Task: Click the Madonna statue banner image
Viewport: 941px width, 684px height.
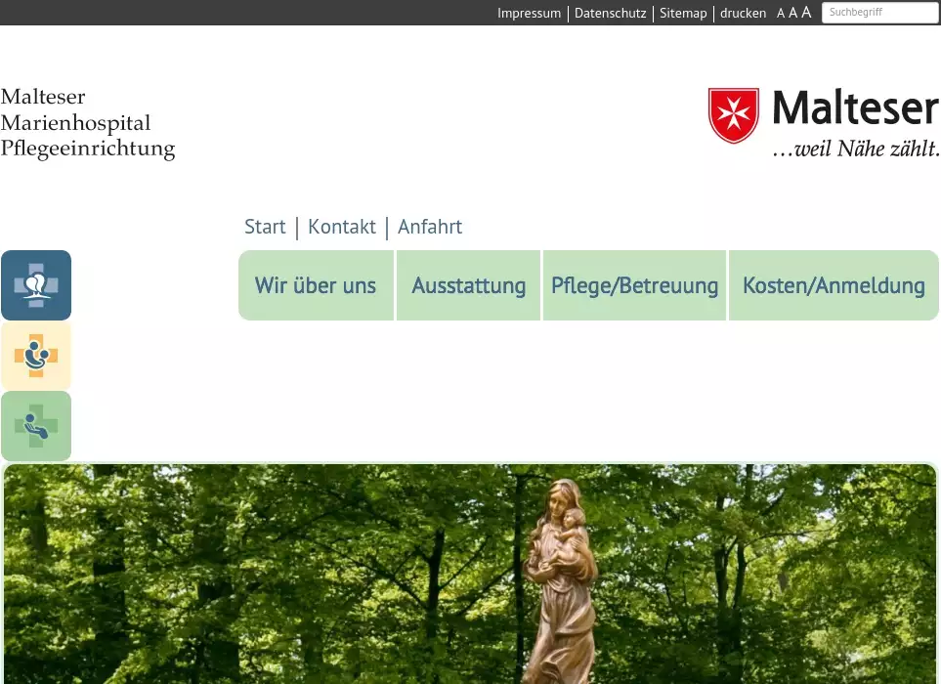Action: click(469, 575)
